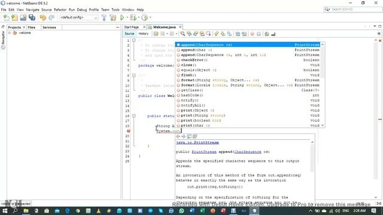Click the Find Previous Occurrence icon
383x215 pixels.
(189, 34)
